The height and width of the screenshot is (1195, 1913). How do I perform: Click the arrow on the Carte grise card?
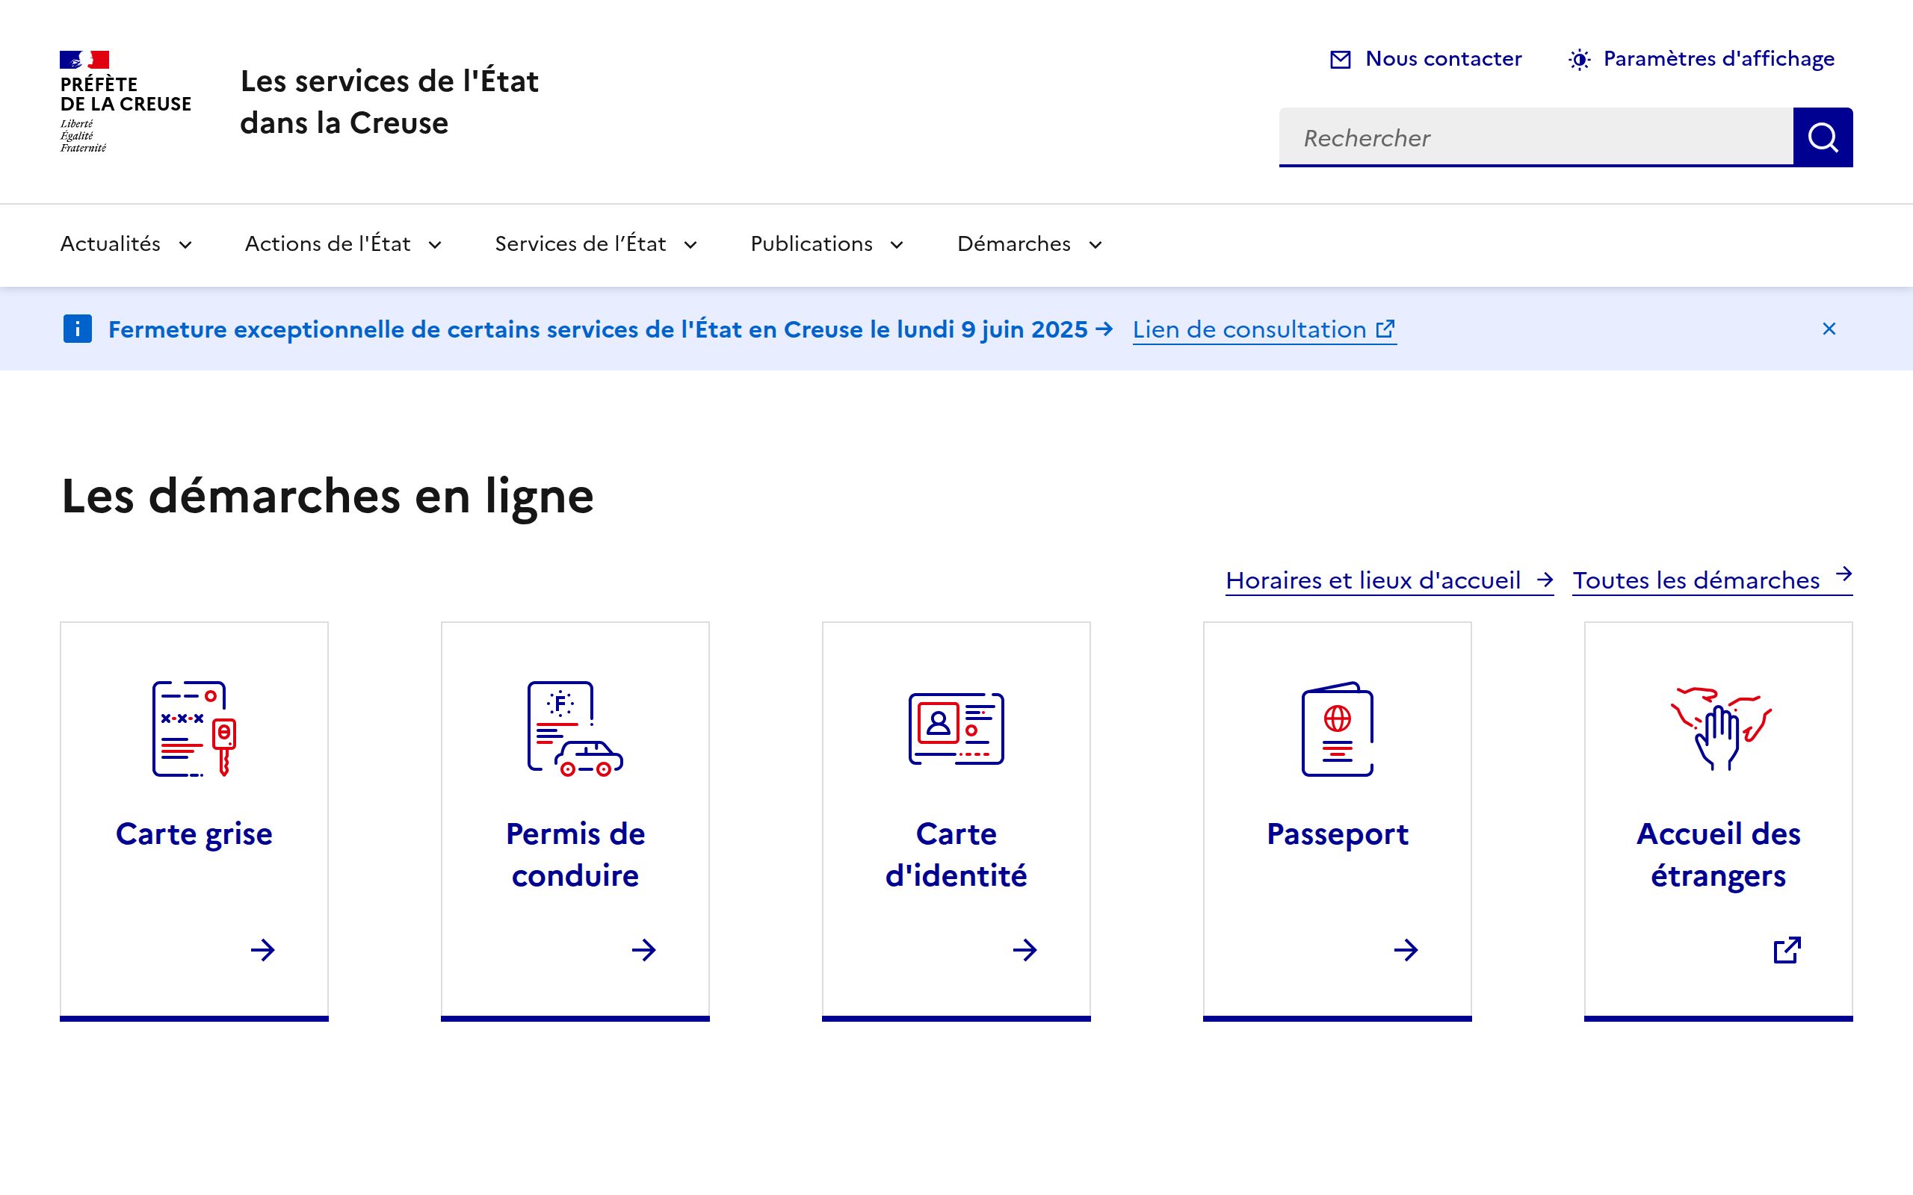(x=262, y=949)
